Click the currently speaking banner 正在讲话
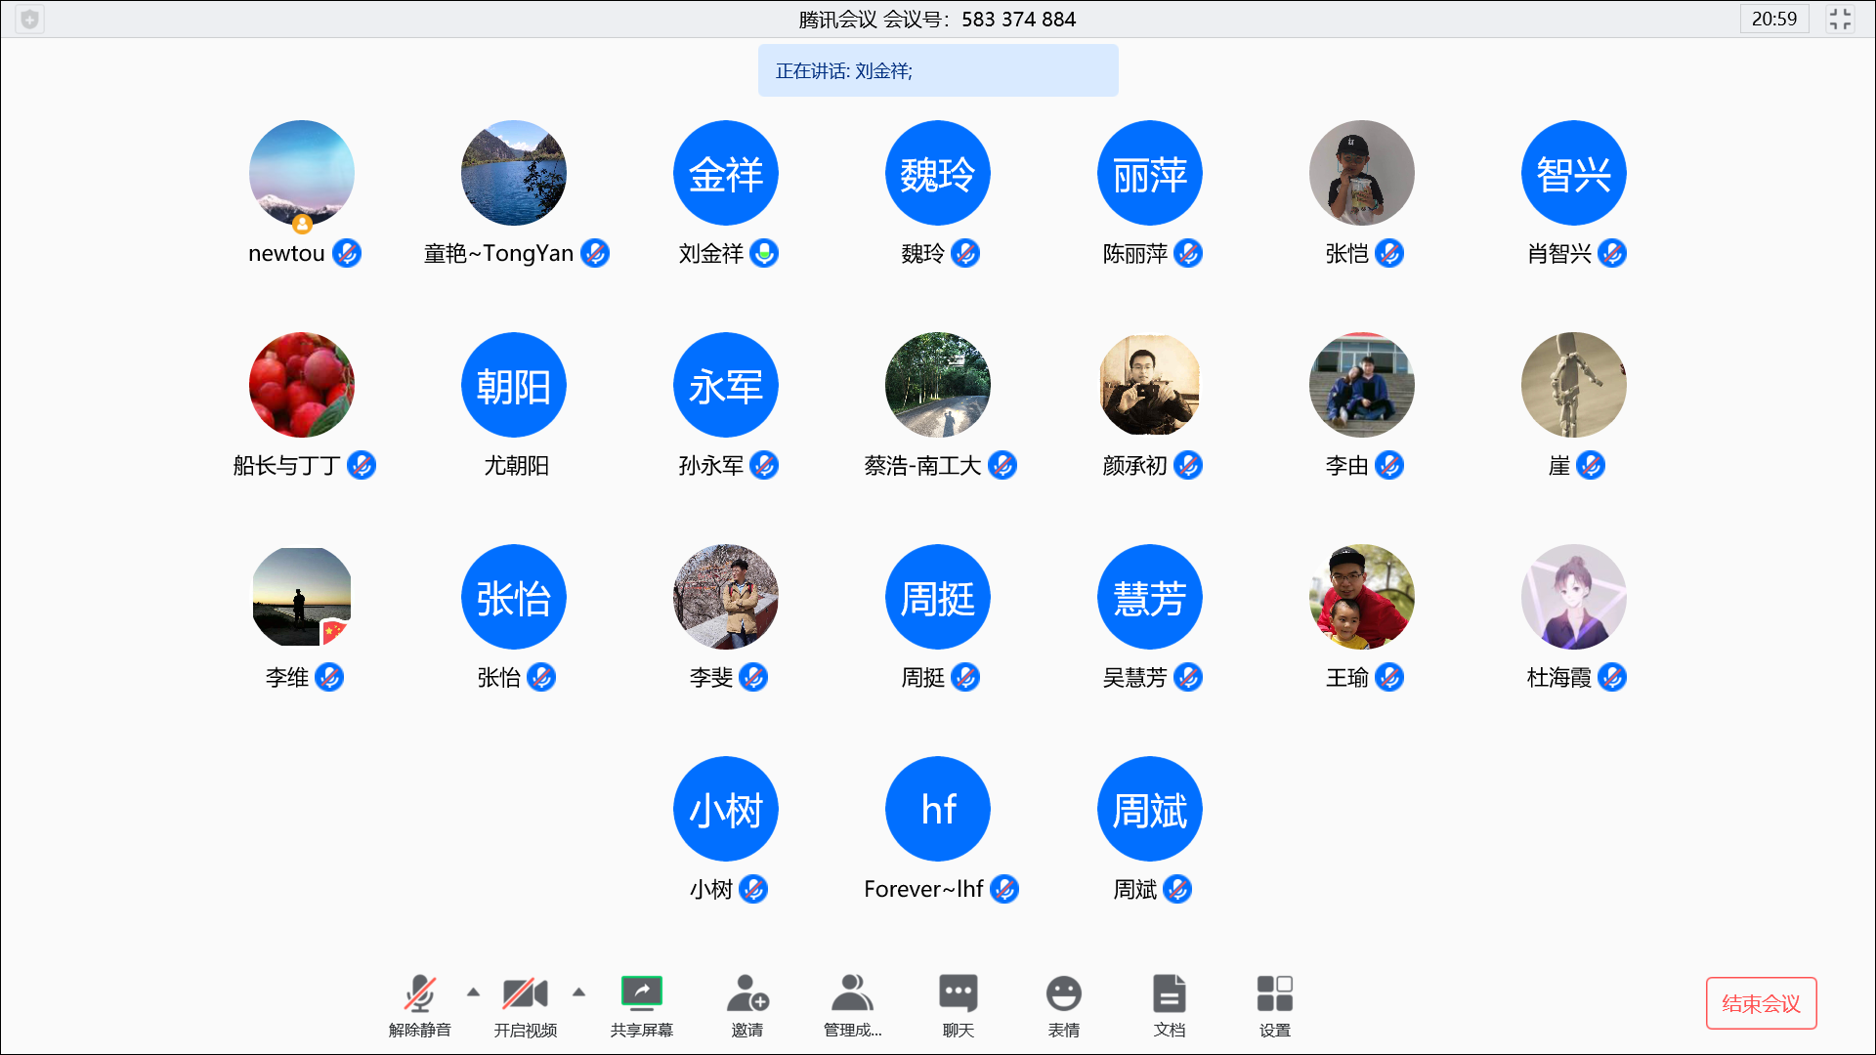Screen dimensions: 1876x1055 [x=937, y=70]
